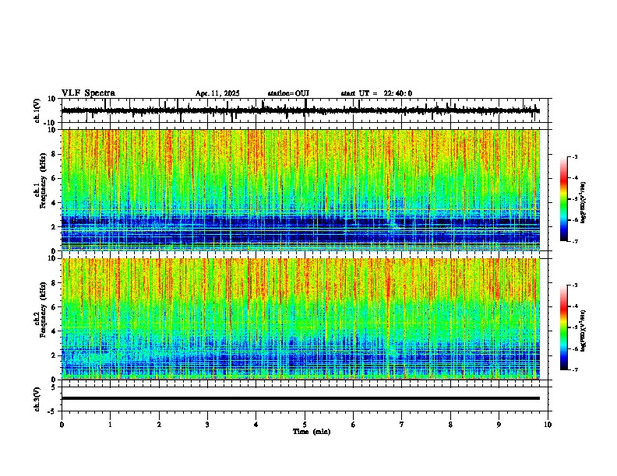
Task: Click the 'Time (min)' axis label
Action: tap(312, 432)
